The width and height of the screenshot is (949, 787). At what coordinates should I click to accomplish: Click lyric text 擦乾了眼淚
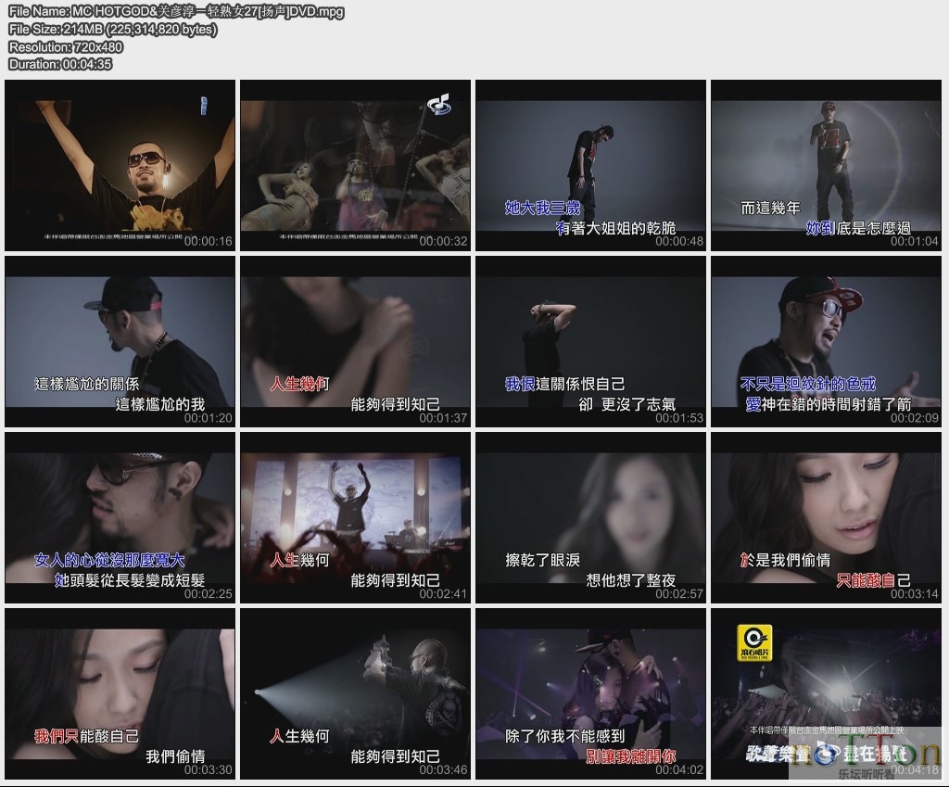pyautogui.click(x=542, y=560)
